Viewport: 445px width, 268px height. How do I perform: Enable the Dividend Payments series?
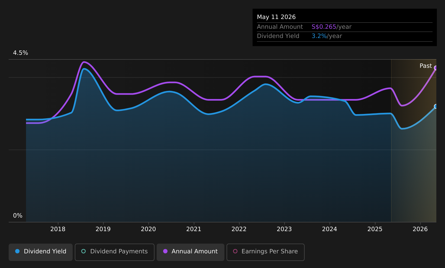tap(115, 252)
